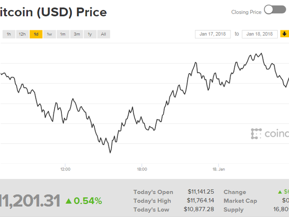Switch to the 1m range
289x217 pixels.
point(63,34)
